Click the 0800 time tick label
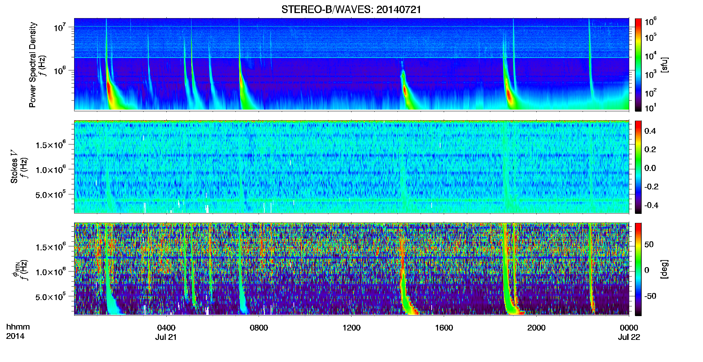This screenshot has width=703, height=362. click(259, 328)
